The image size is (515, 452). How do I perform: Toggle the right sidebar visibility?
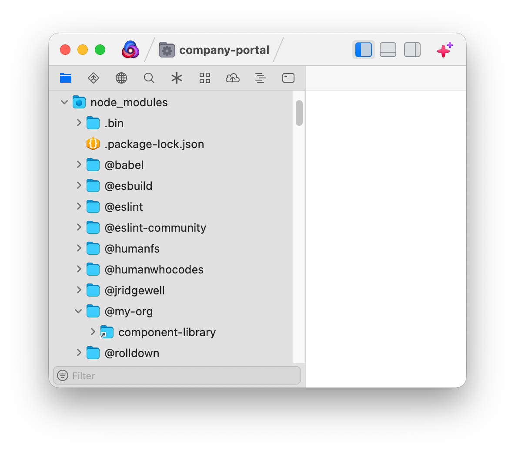[412, 50]
